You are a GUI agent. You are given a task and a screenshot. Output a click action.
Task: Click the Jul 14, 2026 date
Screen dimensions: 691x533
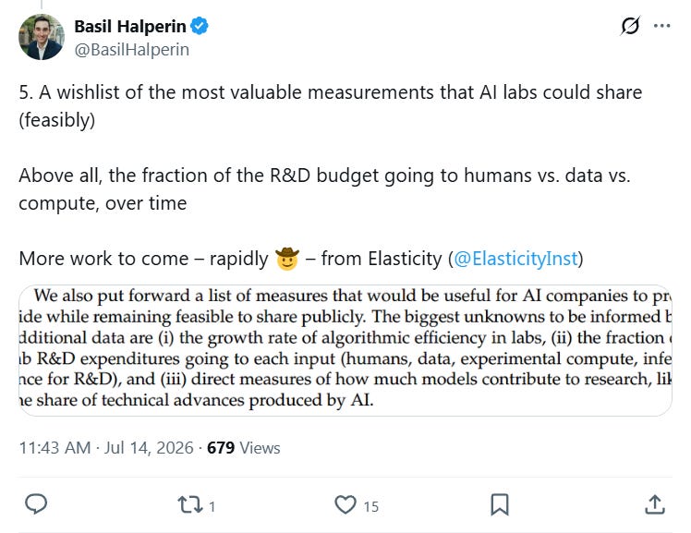point(149,448)
